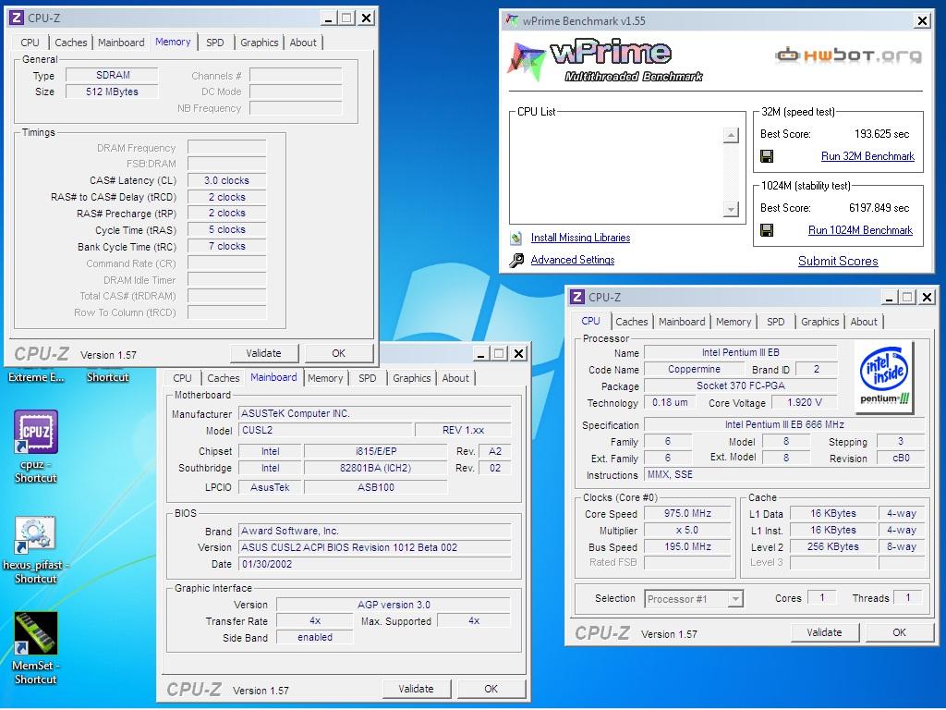Click OK in CPU window
This screenshot has height=710, width=946.
click(899, 632)
